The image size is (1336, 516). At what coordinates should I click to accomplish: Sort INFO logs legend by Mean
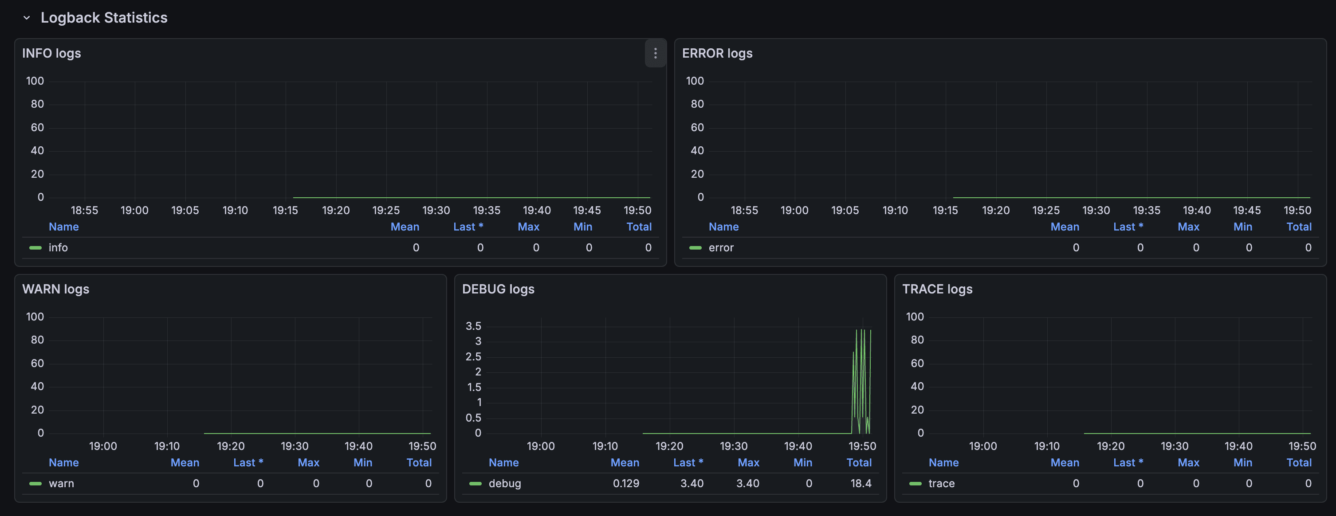click(x=405, y=227)
